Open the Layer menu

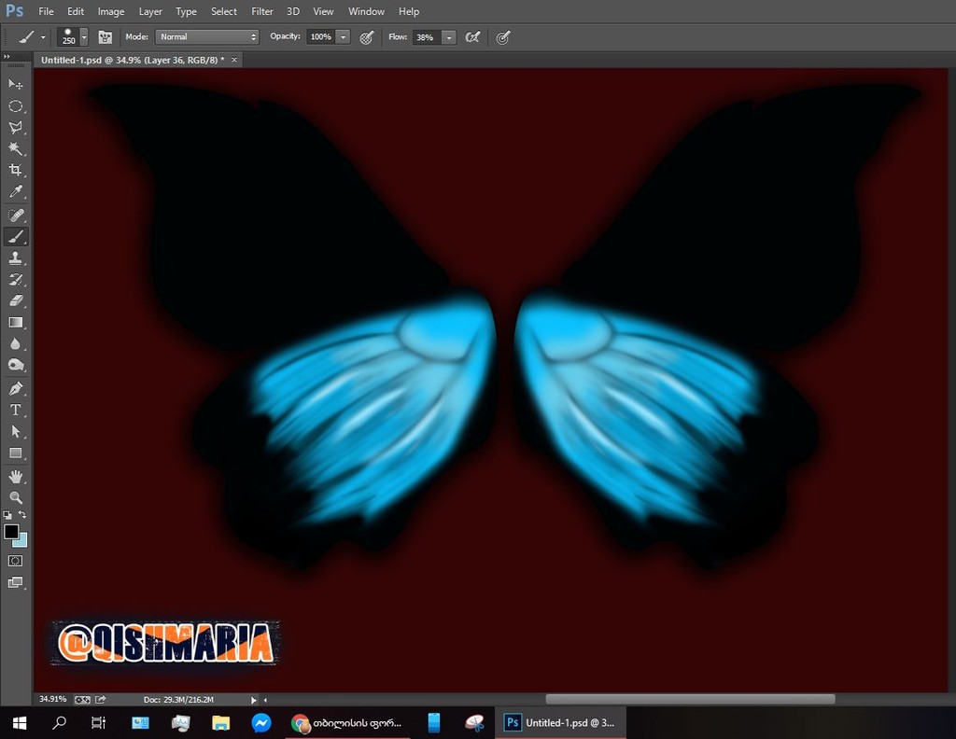click(x=150, y=11)
